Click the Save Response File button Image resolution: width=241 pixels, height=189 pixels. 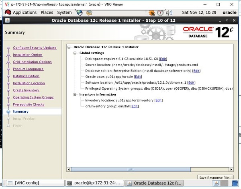[x=215, y=177]
